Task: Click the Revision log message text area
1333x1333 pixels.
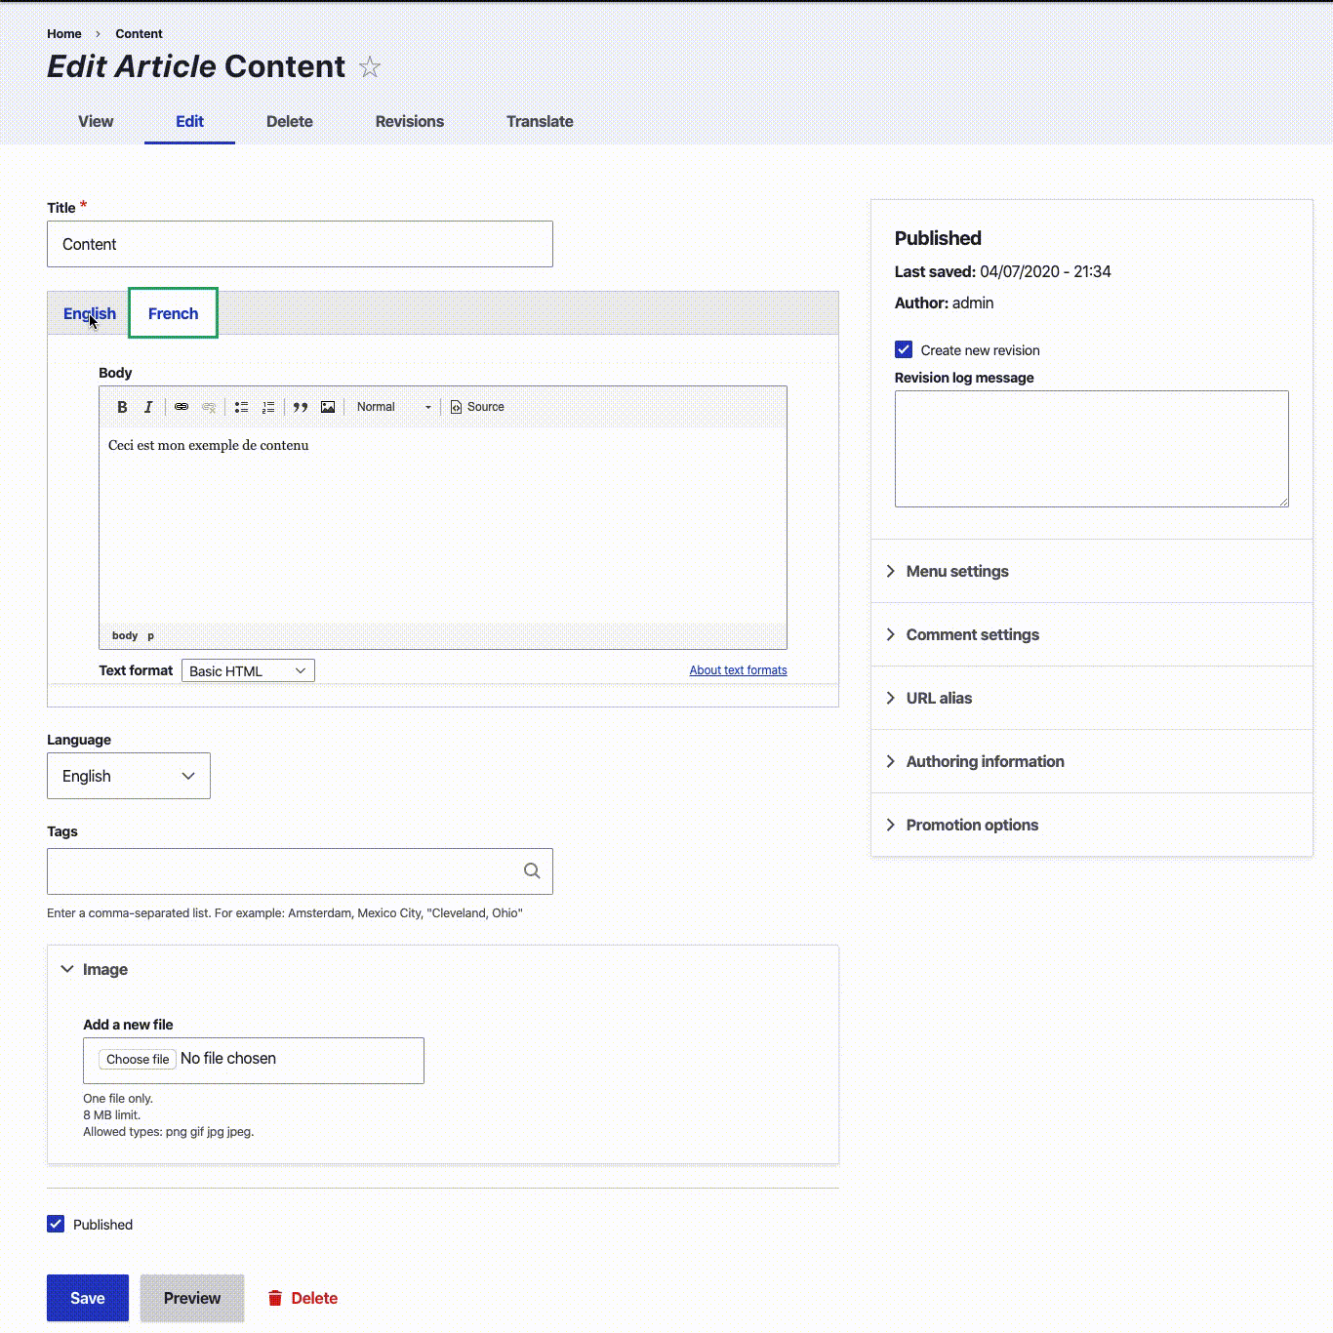Action: pyautogui.click(x=1092, y=449)
